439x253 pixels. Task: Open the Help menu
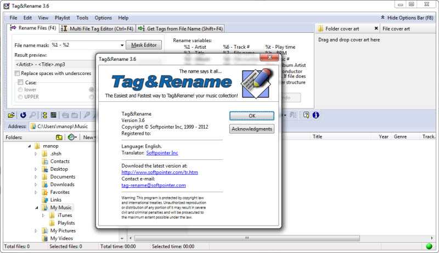(123, 18)
